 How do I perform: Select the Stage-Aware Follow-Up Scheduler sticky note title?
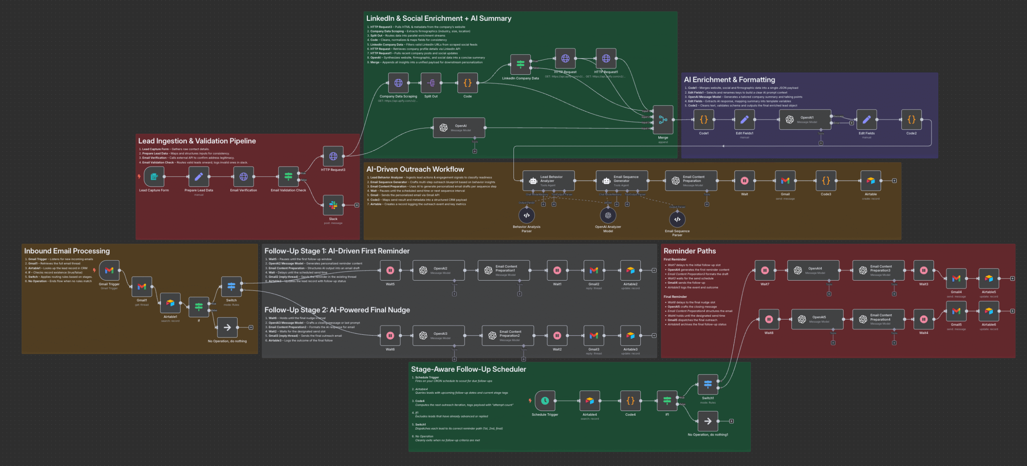tap(468, 369)
